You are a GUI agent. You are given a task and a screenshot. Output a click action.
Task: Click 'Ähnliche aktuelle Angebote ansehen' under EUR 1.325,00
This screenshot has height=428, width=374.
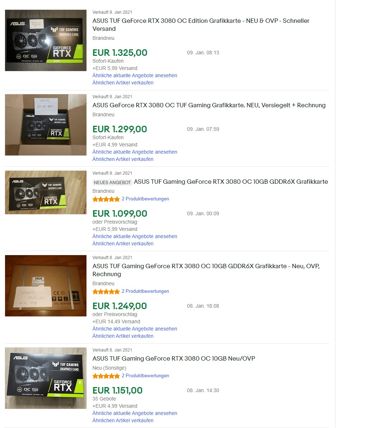pos(135,75)
